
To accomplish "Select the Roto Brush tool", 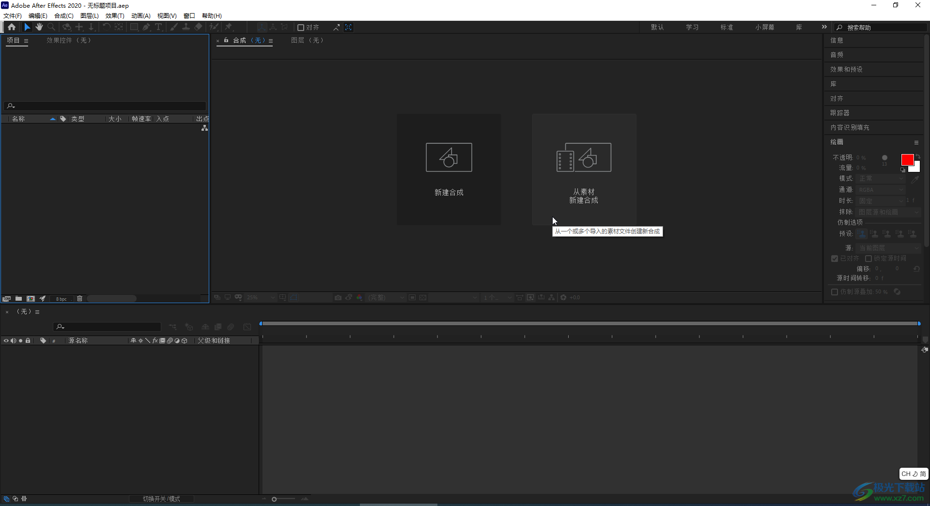I will (214, 27).
